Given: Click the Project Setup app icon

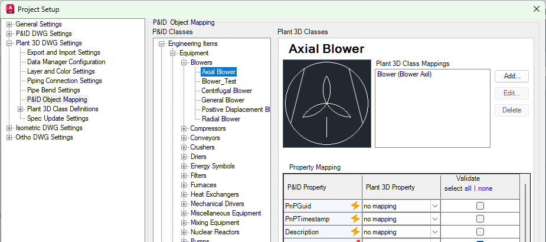Looking at the screenshot, I should point(9,9).
